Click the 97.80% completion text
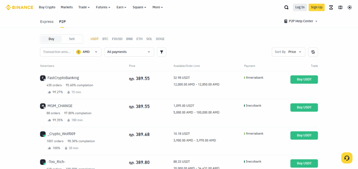Screen dimensions: 358x169 click(x=78, y=113)
